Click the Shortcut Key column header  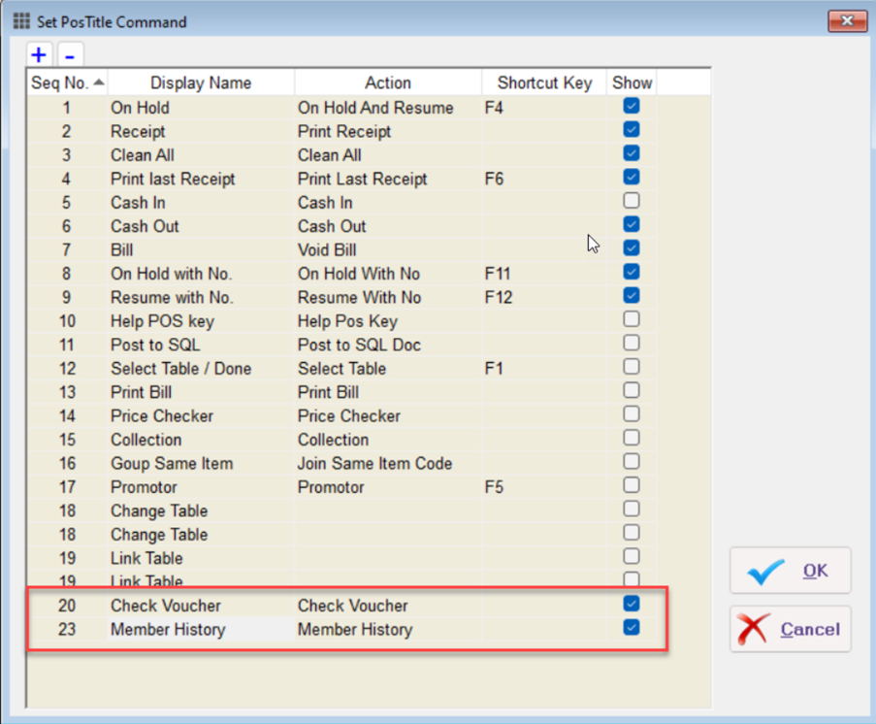pyautogui.click(x=544, y=83)
